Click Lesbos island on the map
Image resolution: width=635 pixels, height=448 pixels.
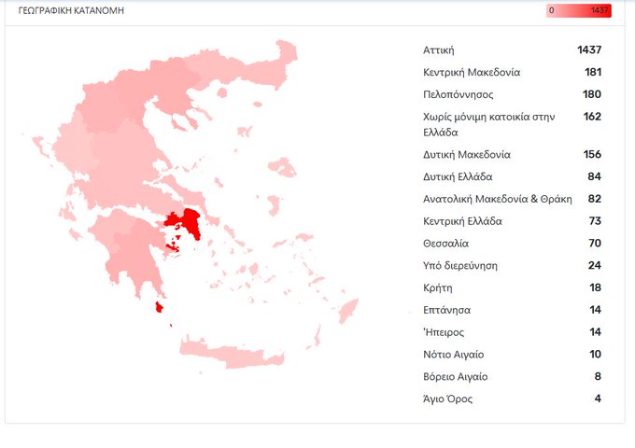[283, 167]
